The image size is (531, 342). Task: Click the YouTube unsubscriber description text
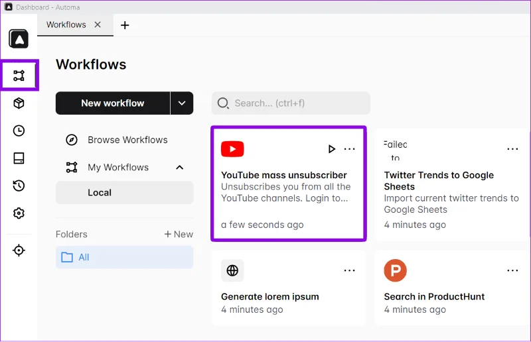coord(286,192)
